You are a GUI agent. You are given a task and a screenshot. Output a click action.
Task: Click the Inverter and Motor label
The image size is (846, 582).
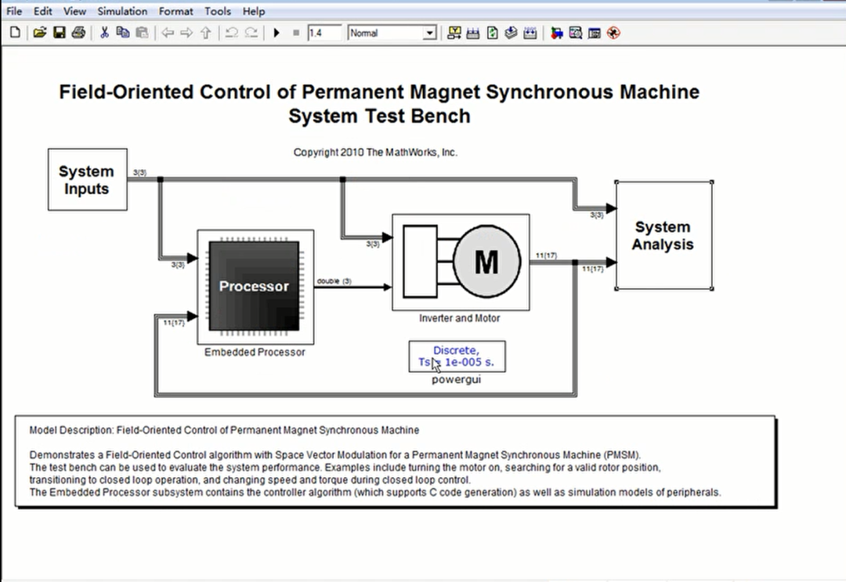[460, 318]
